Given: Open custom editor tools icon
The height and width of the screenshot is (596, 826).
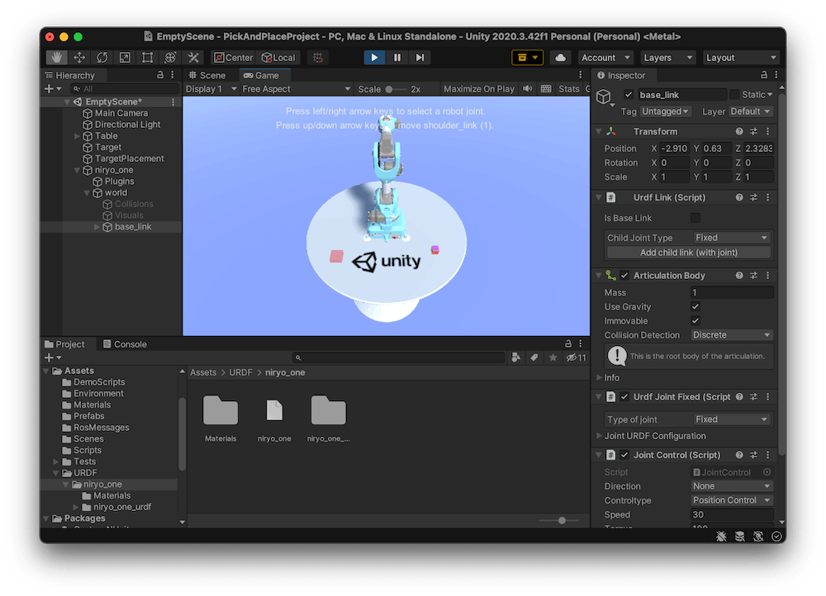Looking at the screenshot, I should point(193,58).
